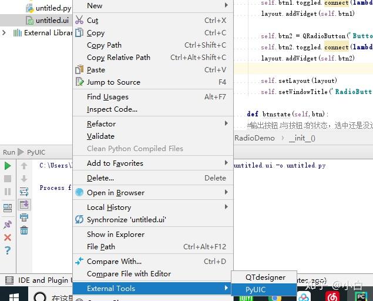The width and height of the screenshot is (373, 301).
Task: Click 'def btnstate(self, btn):' code line
Action: 288,114
